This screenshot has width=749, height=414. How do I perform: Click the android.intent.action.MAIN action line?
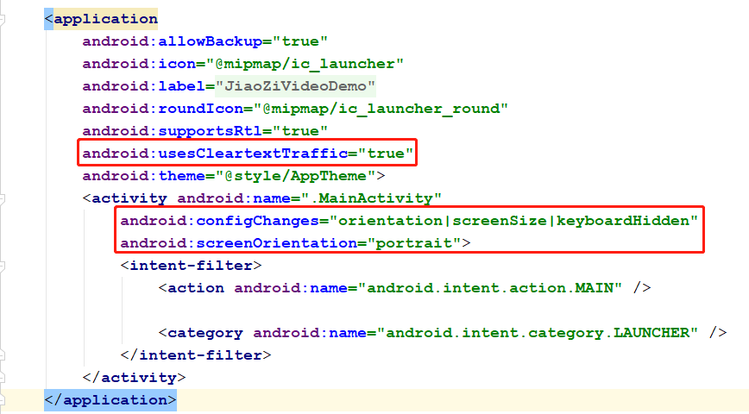405,288
